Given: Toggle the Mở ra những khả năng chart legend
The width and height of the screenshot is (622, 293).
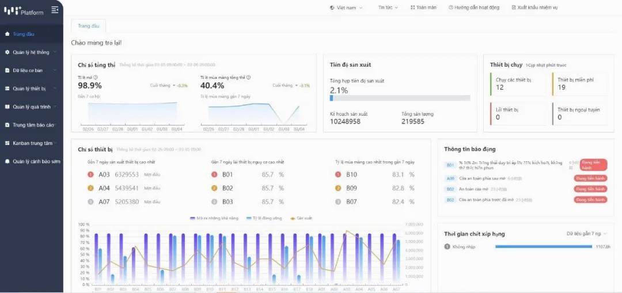Looking at the screenshot, I should click(x=213, y=219).
